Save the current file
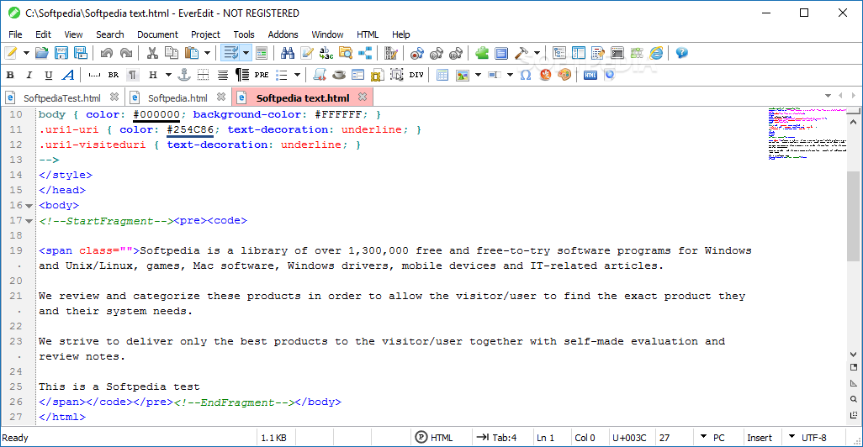The height and width of the screenshot is (447, 863). (x=61, y=53)
